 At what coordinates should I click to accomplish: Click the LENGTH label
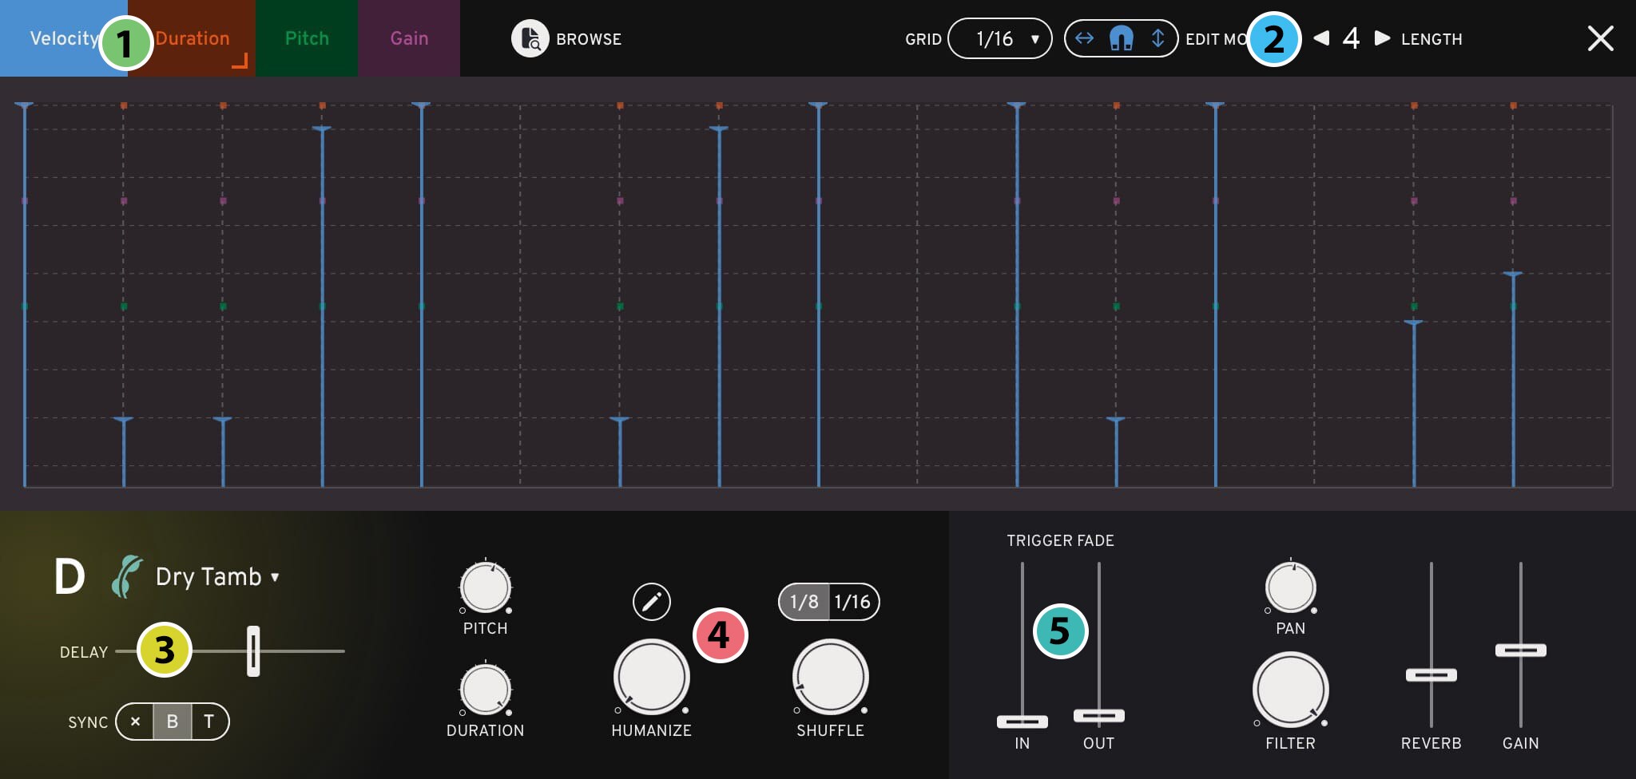pos(1431,39)
